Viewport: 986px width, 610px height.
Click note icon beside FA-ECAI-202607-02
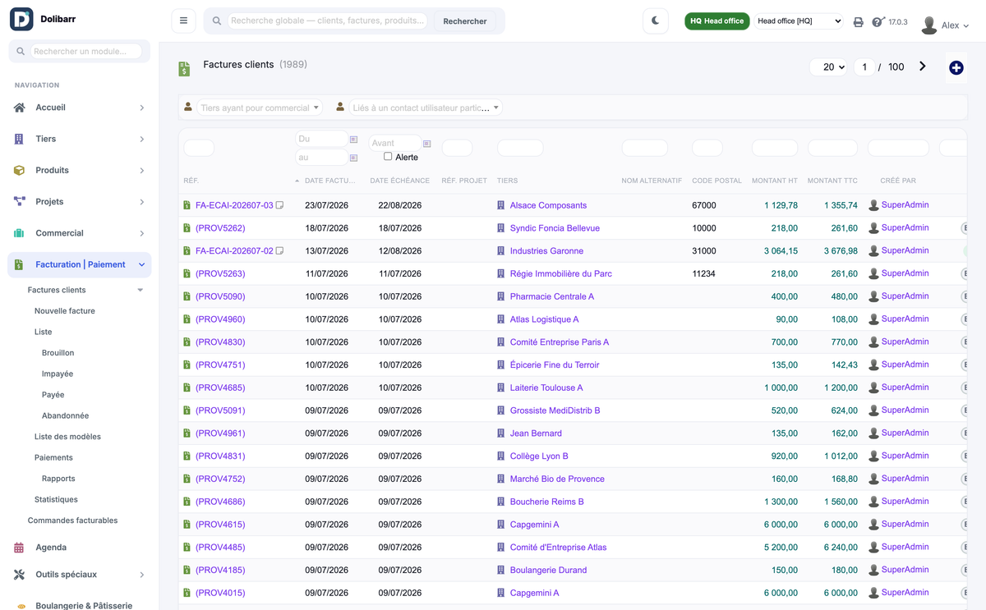click(x=279, y=251)
